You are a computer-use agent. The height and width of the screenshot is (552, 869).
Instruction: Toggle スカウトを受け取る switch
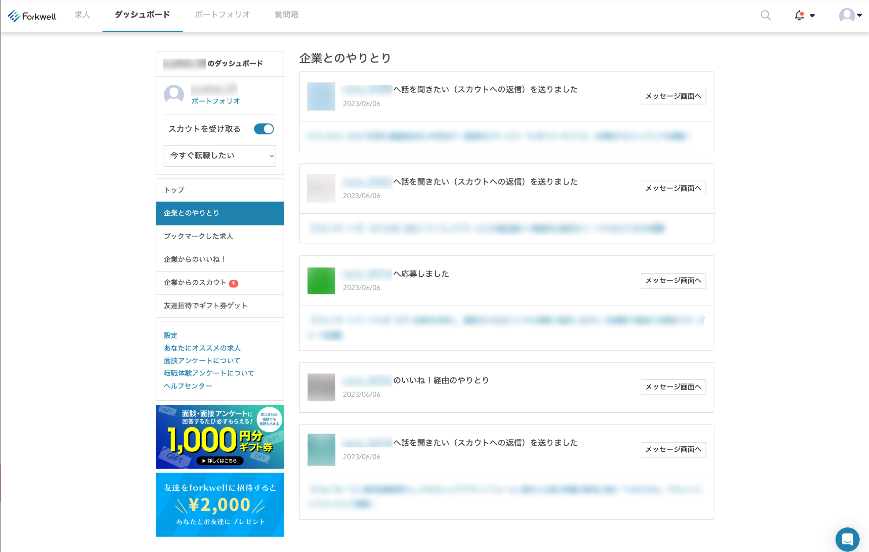pos(264,129)
